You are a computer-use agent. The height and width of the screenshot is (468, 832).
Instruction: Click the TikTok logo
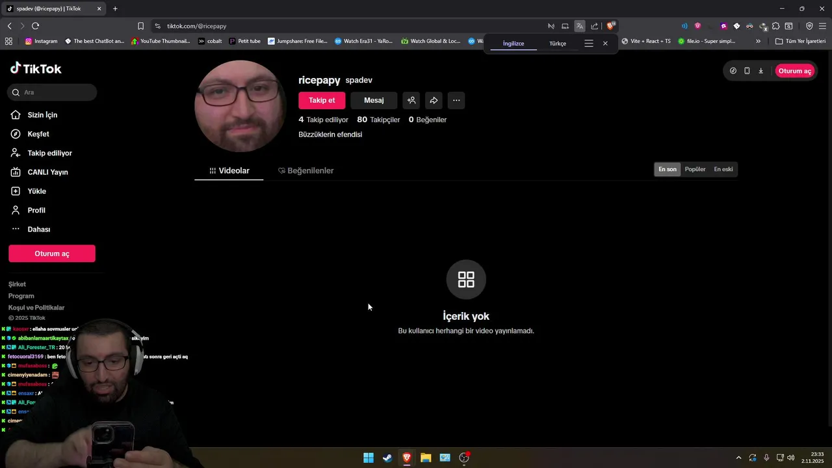click(36, 69)
